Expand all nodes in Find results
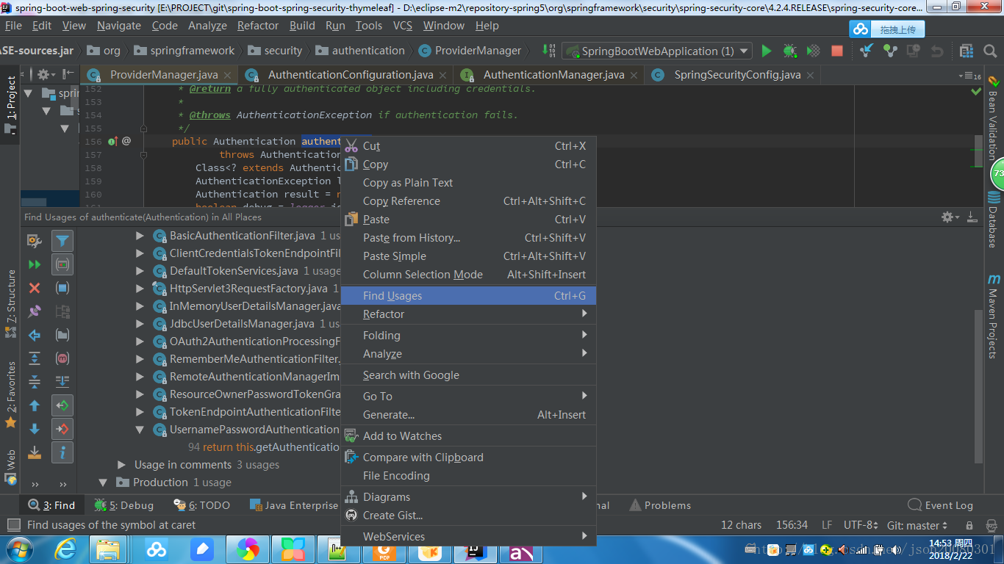This screenshot has width=1004, height=564. click(35, 358)
